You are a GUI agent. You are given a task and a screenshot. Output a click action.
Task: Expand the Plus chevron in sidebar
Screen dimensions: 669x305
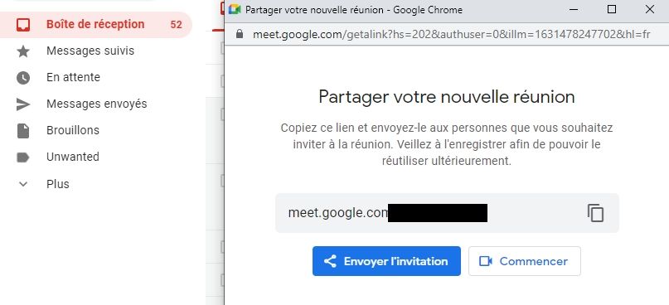coord(23,184)
